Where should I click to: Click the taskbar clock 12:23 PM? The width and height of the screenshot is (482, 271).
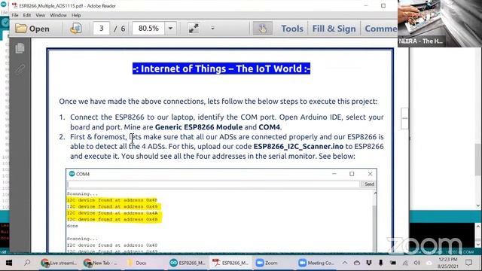[448, 263]
